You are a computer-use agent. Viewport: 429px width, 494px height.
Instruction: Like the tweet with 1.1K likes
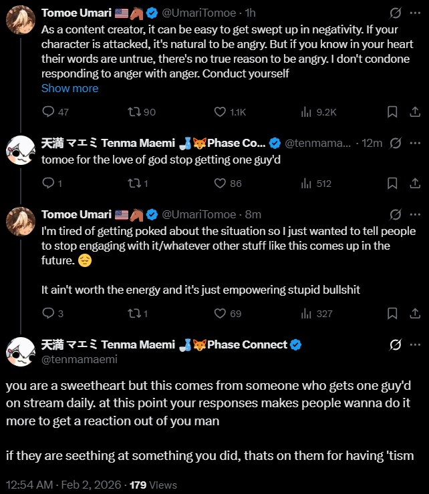(x=221, y=111)
